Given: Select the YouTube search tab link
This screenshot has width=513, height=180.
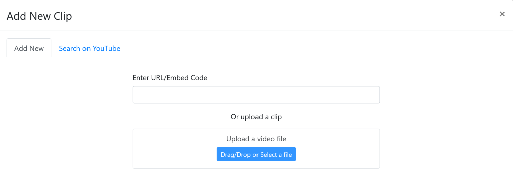Looking at the screenshot, I should 90,48.
